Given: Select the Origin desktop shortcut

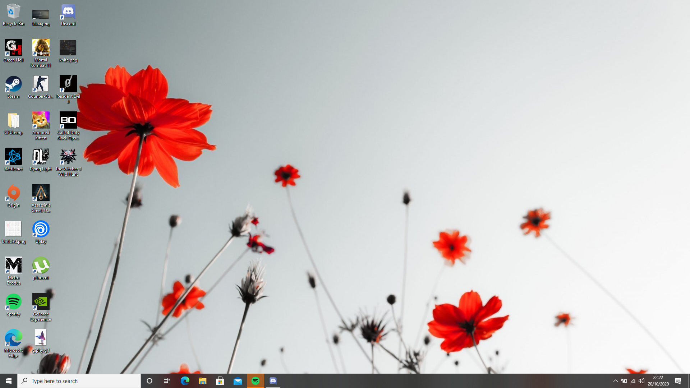Looking at the screenshot, I should coord(14,196).
